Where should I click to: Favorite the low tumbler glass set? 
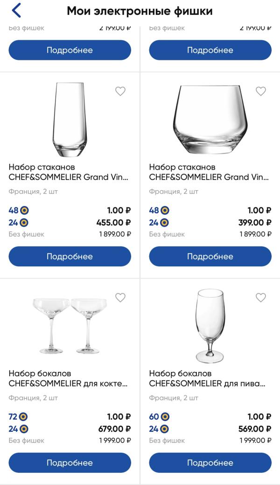tap(261, 91)
